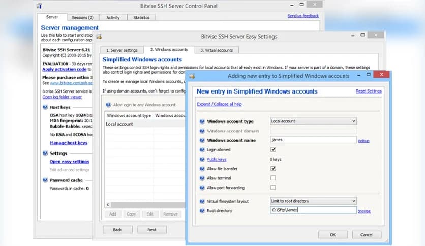Screen dimensions: 425x246
Task: Select the 2. Windows accounts tab
Action: click(169, 50)
